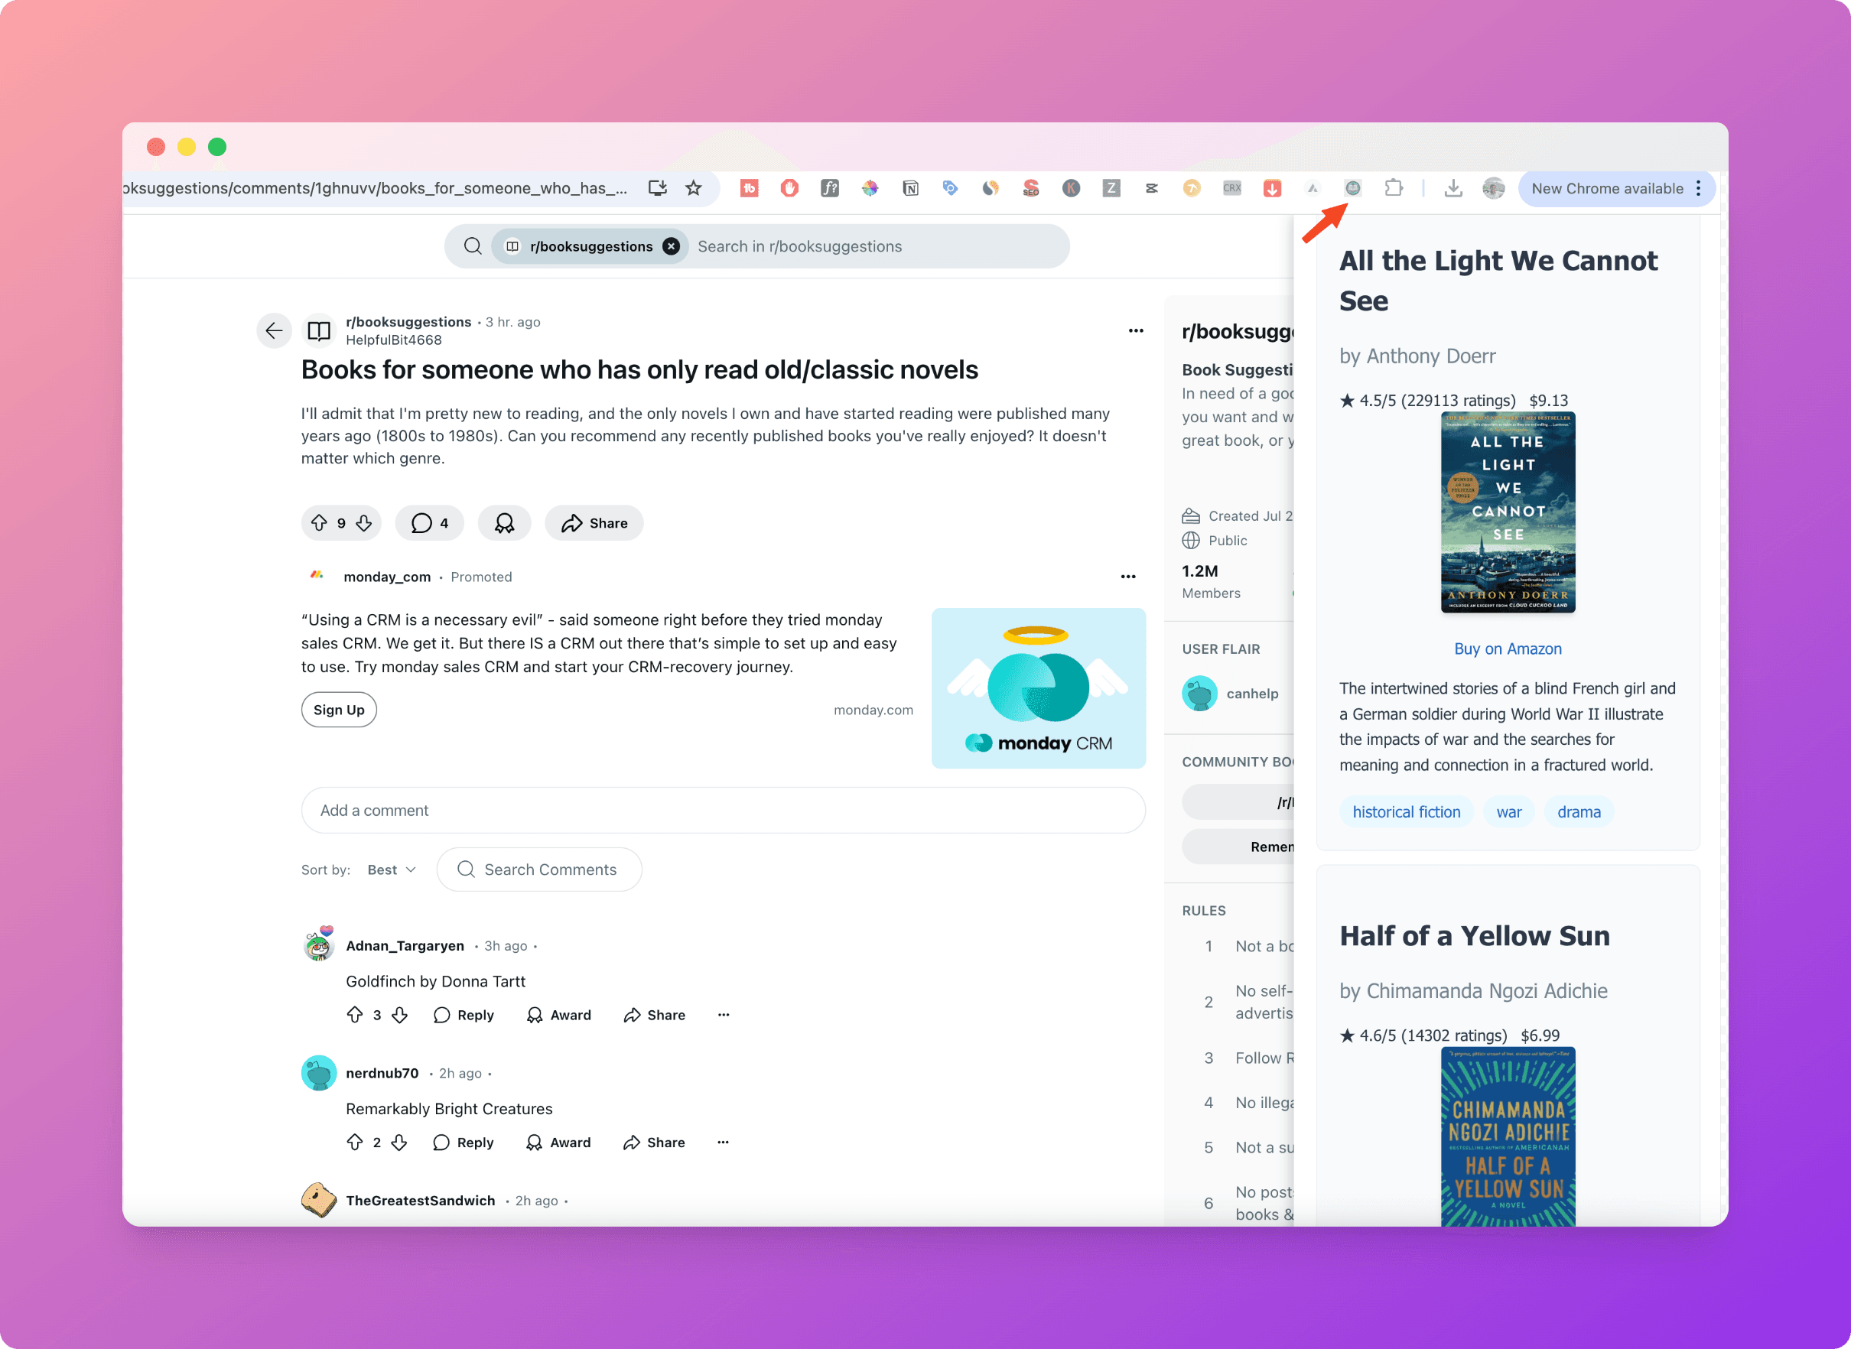Award nerdnub70's Remarkably Bright Creatures comment
Image resolution: width=1851 pixels, height=1349 pixels.
[x=559, y=1143]
